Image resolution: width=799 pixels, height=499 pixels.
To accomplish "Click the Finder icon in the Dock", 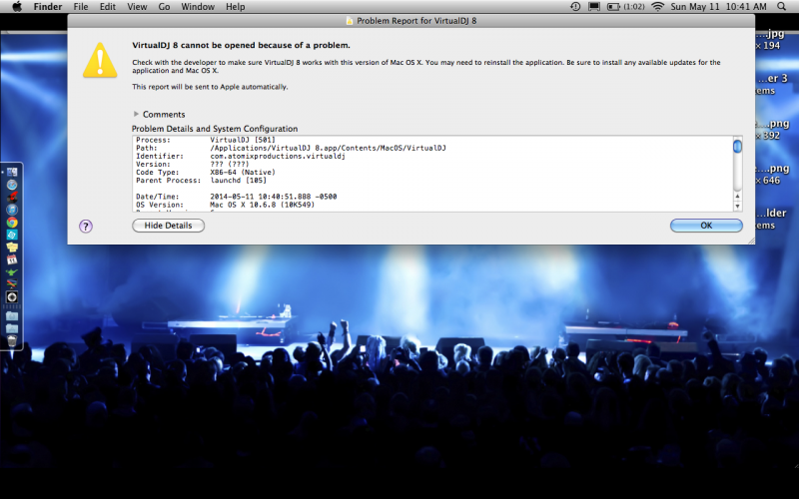I will point(12,172).
